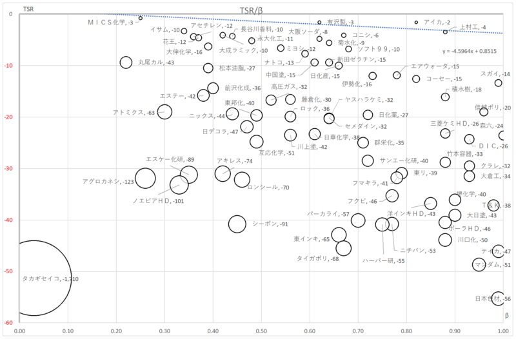Click the フクビ, -46 label
Image resolution: width=516 pixels, height=339 pixels.
pos(362,202)
